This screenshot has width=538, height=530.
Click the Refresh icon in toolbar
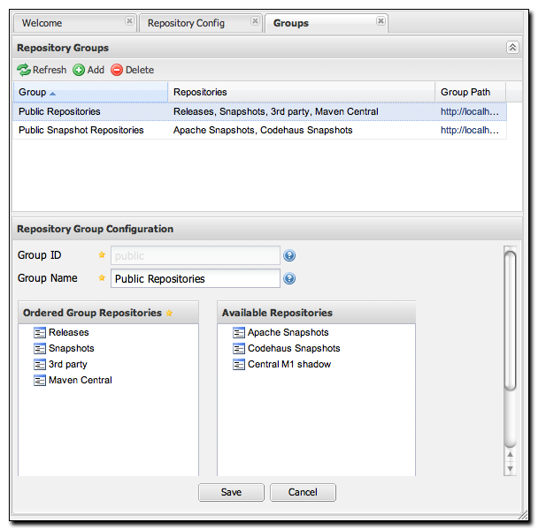tap(24, 70)
